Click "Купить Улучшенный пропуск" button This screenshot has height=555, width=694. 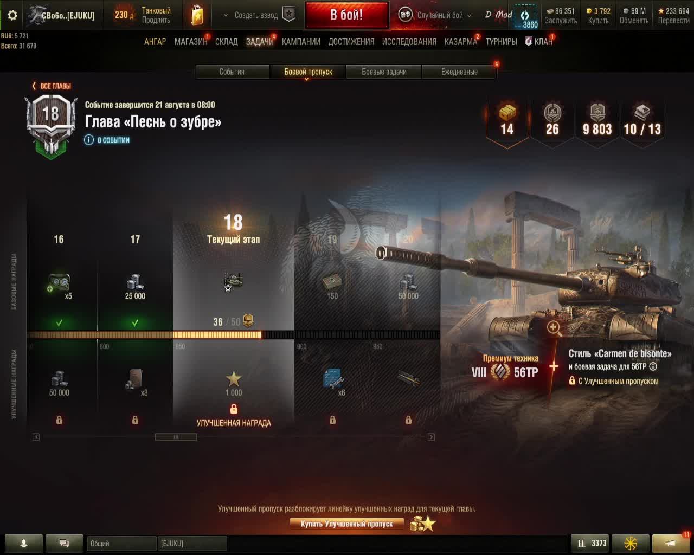pyautogui.click(x=347, y=524)
